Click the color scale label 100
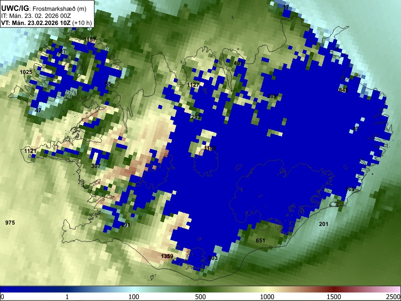Image resolution: width=401 pixels, height=301 pixels. pyautogui.click(x=134, y=297)
